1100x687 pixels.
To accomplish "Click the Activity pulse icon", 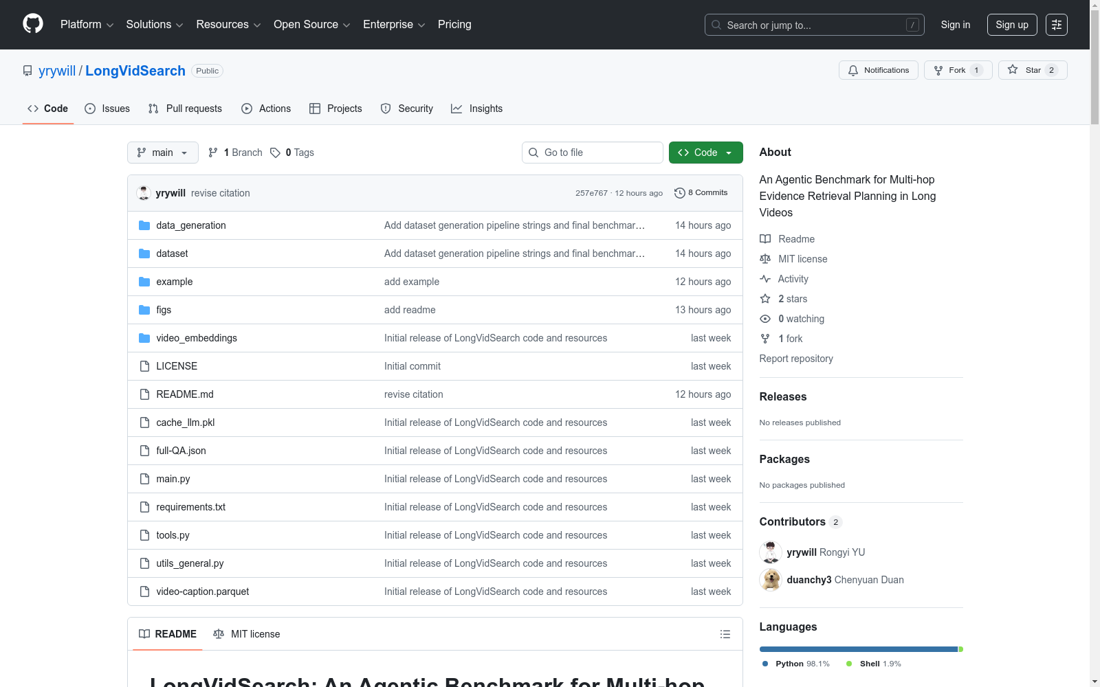I will click(x=765, y=279).
